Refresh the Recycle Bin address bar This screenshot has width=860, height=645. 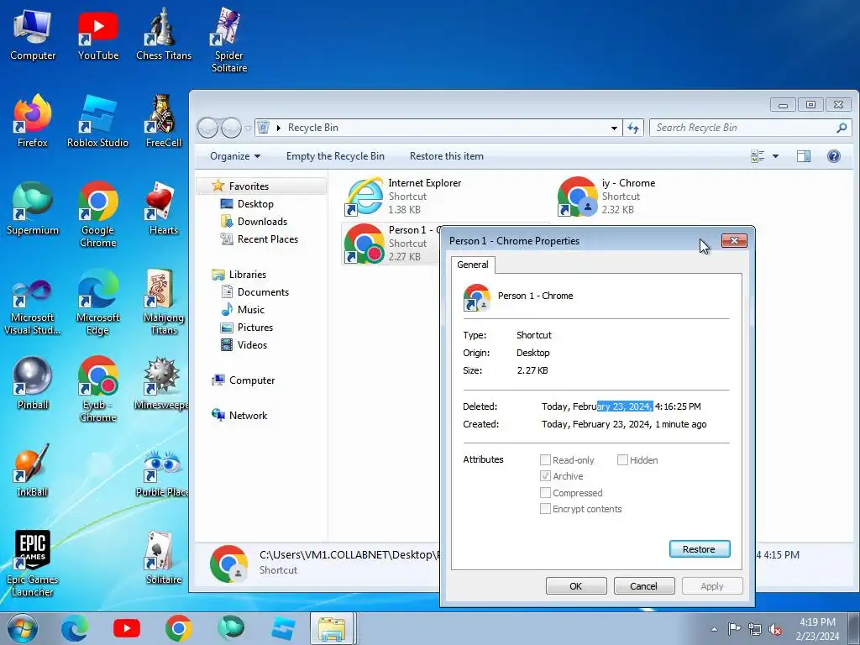633,128
